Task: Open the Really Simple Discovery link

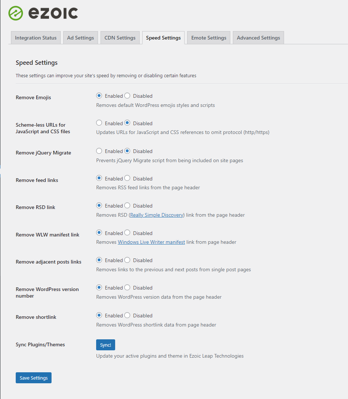Action: pyautogui.click(x=156, y=215)
